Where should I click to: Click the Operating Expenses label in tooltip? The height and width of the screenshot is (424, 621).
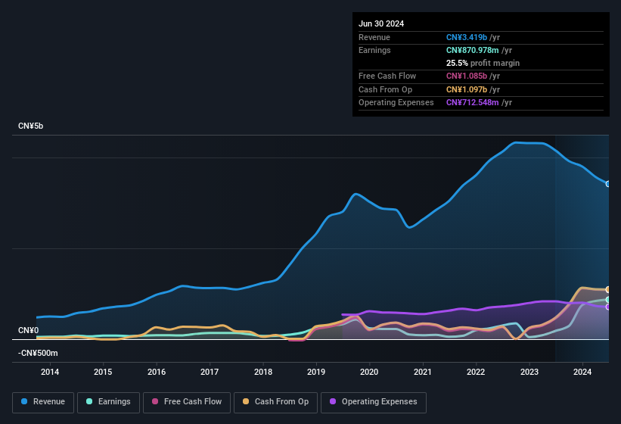tap(396, 102)
